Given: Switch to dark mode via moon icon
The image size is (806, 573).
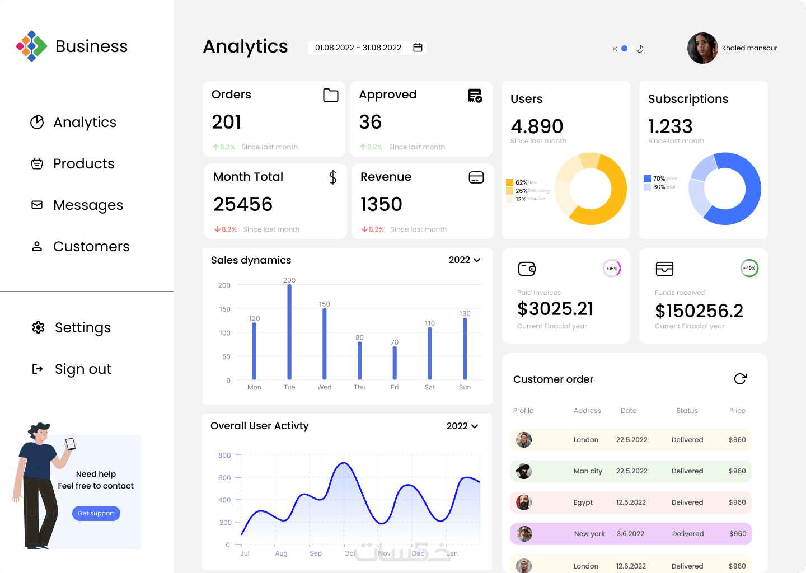Looking at the screenshot, I should [640, 49].
